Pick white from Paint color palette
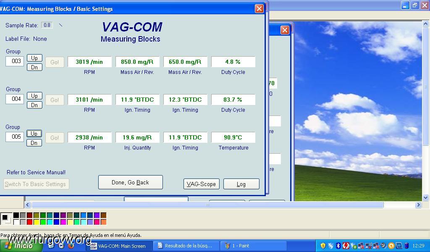The height and width of the screenshot is (252, 430). point(16,222)
